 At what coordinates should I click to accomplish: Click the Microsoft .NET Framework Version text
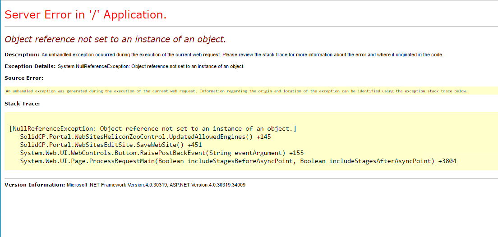[x=117, y=185]
